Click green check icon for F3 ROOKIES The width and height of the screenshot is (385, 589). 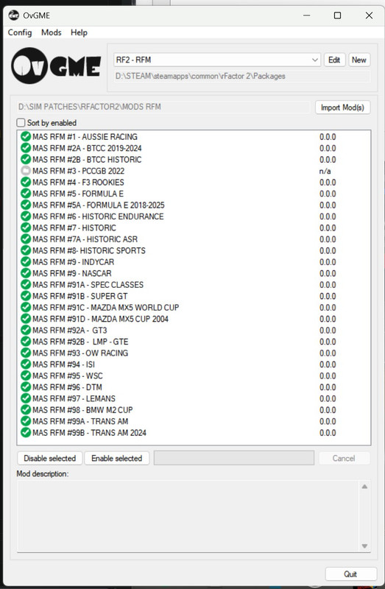tap(26, 182)
